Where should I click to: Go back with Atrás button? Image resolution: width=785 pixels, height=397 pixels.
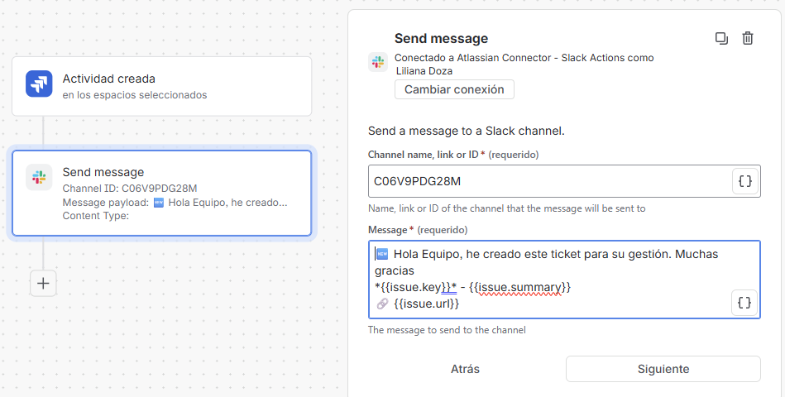pyautogui.click(x=465, y=369)
